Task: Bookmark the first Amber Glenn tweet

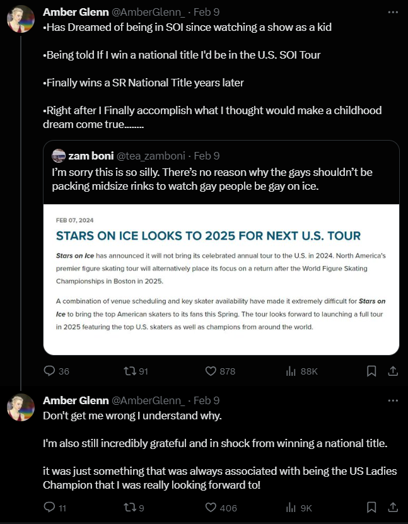Action: [372, 371]
